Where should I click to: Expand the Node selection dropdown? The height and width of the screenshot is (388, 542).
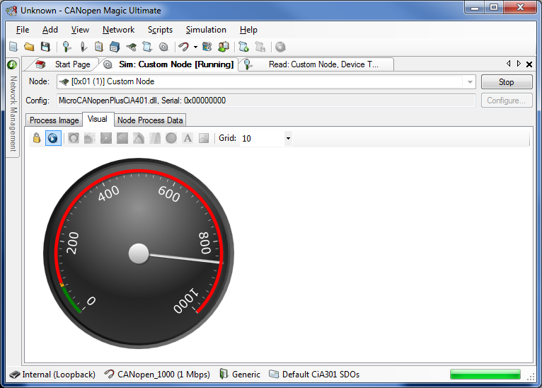[x=469, y=82]
